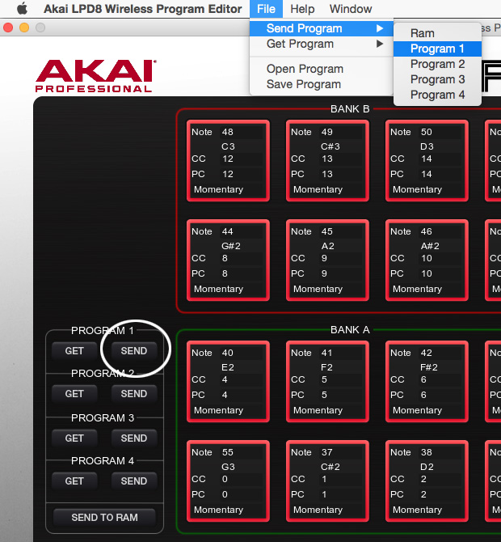Edit Note value 38 on D2 pad
The image size is (501, 542).
tap(440, 452)
